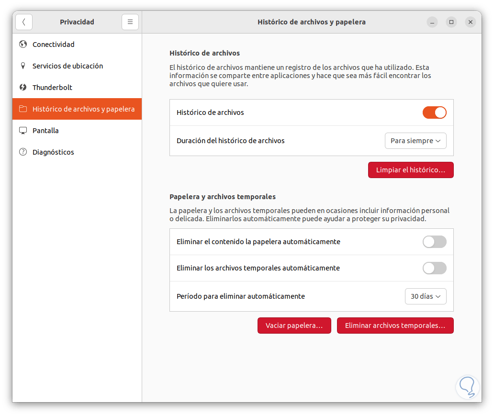Click the Servicios de ubicación pin icon
The image size is (494, 416).
[x=23, y=66]
